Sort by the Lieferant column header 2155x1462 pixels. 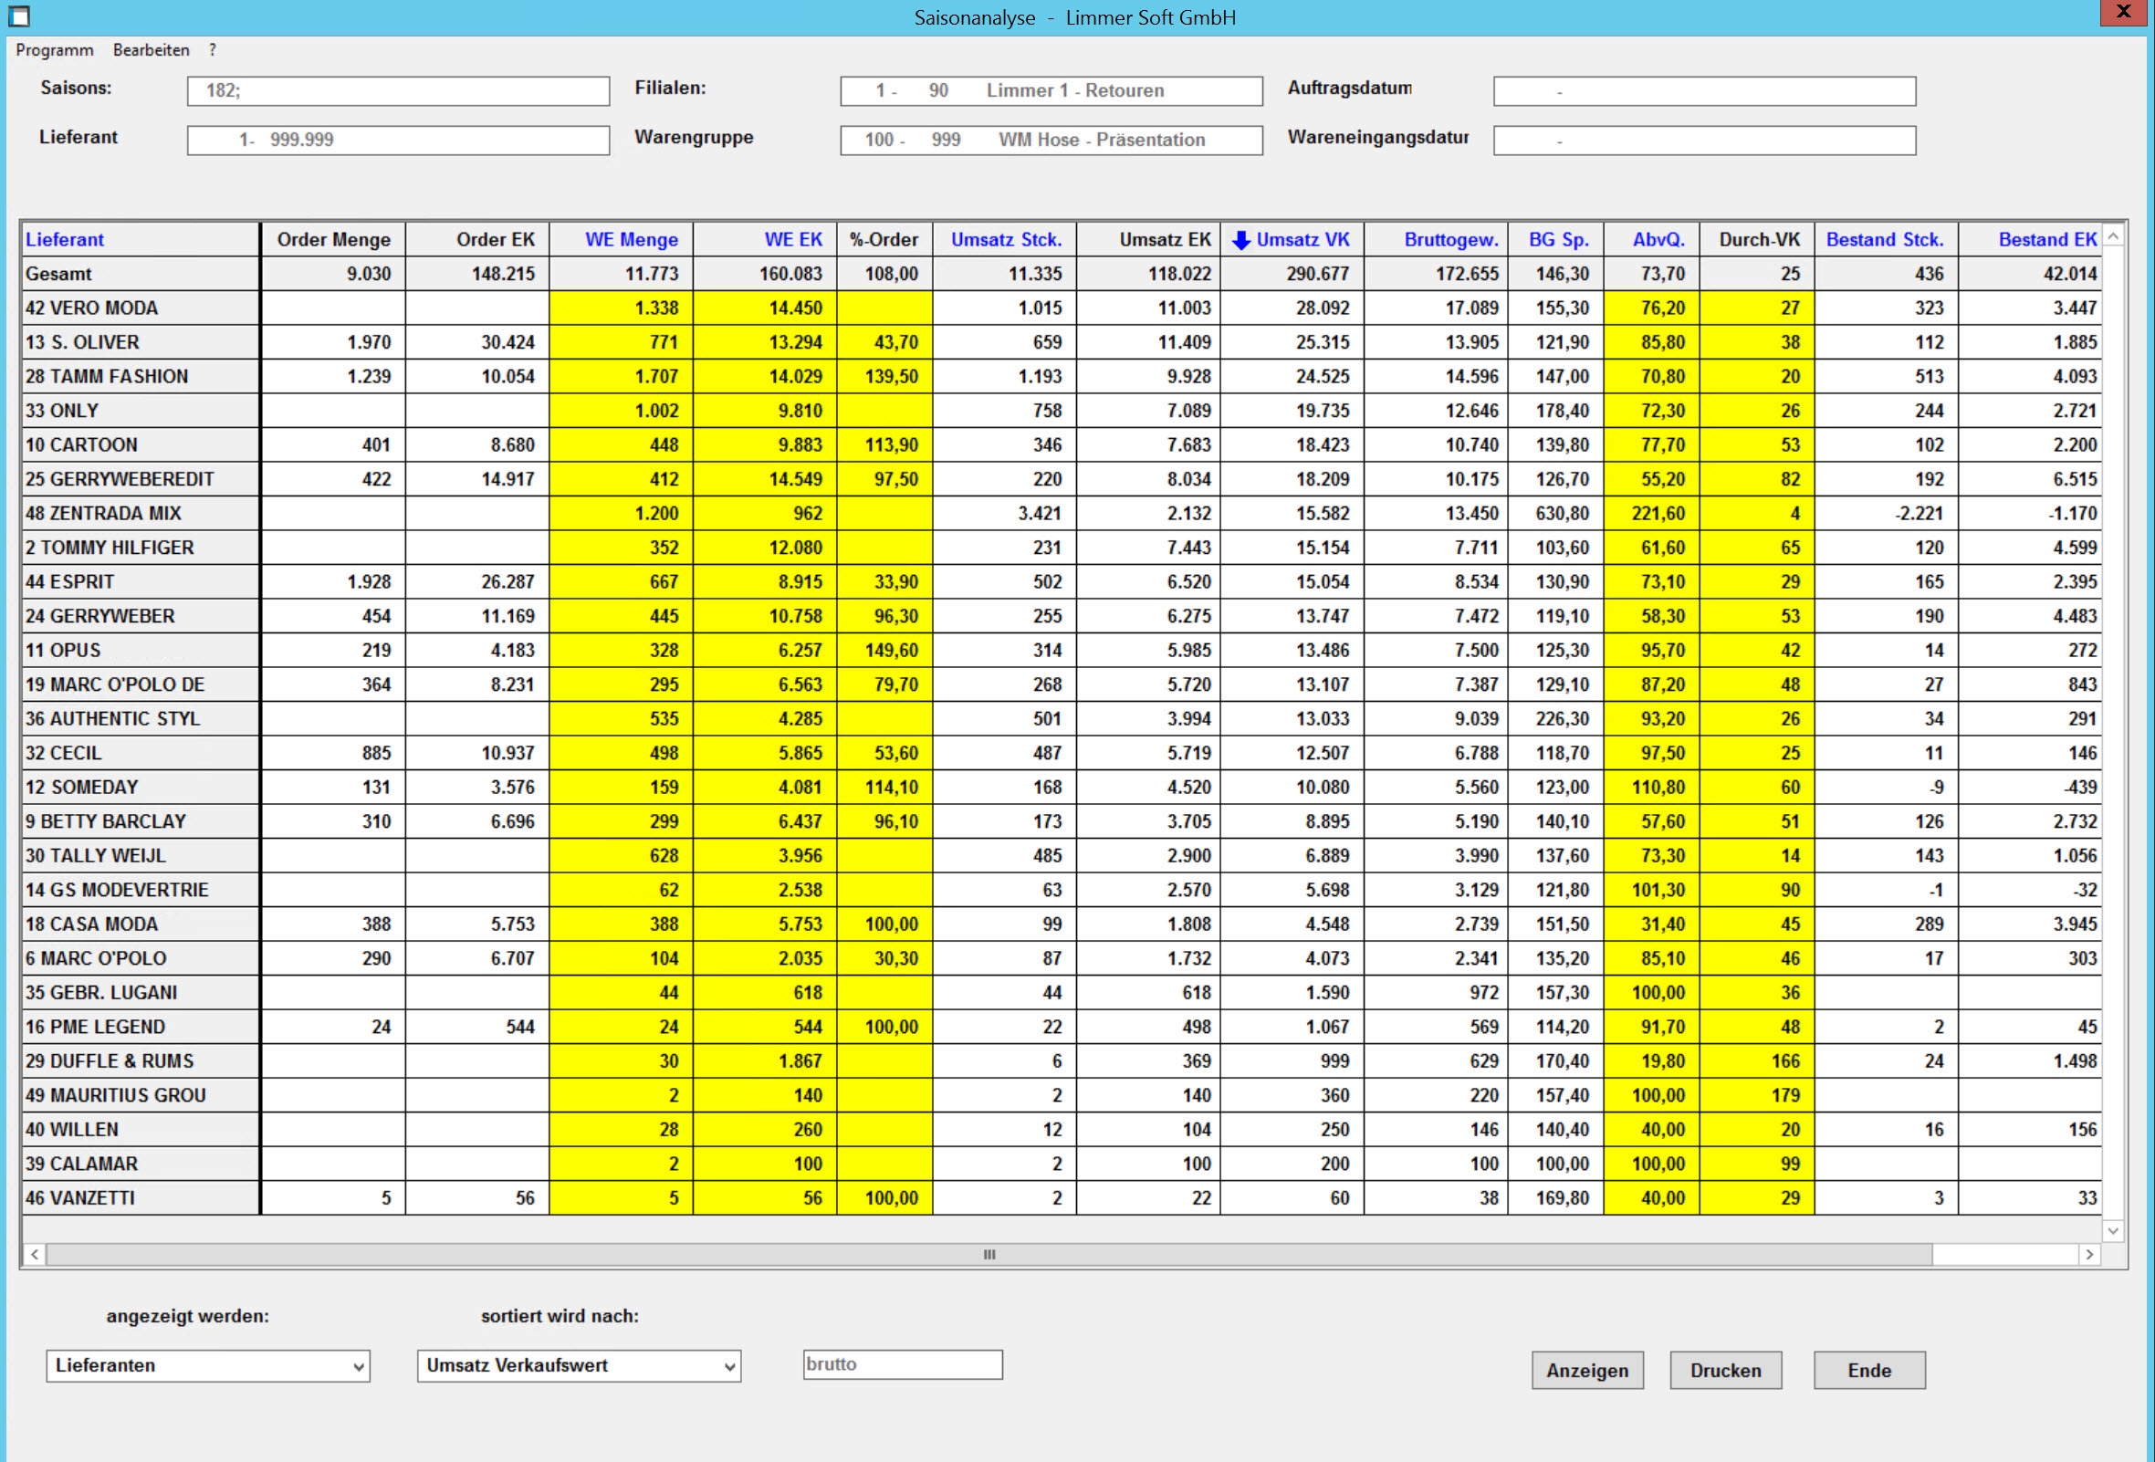65,240
